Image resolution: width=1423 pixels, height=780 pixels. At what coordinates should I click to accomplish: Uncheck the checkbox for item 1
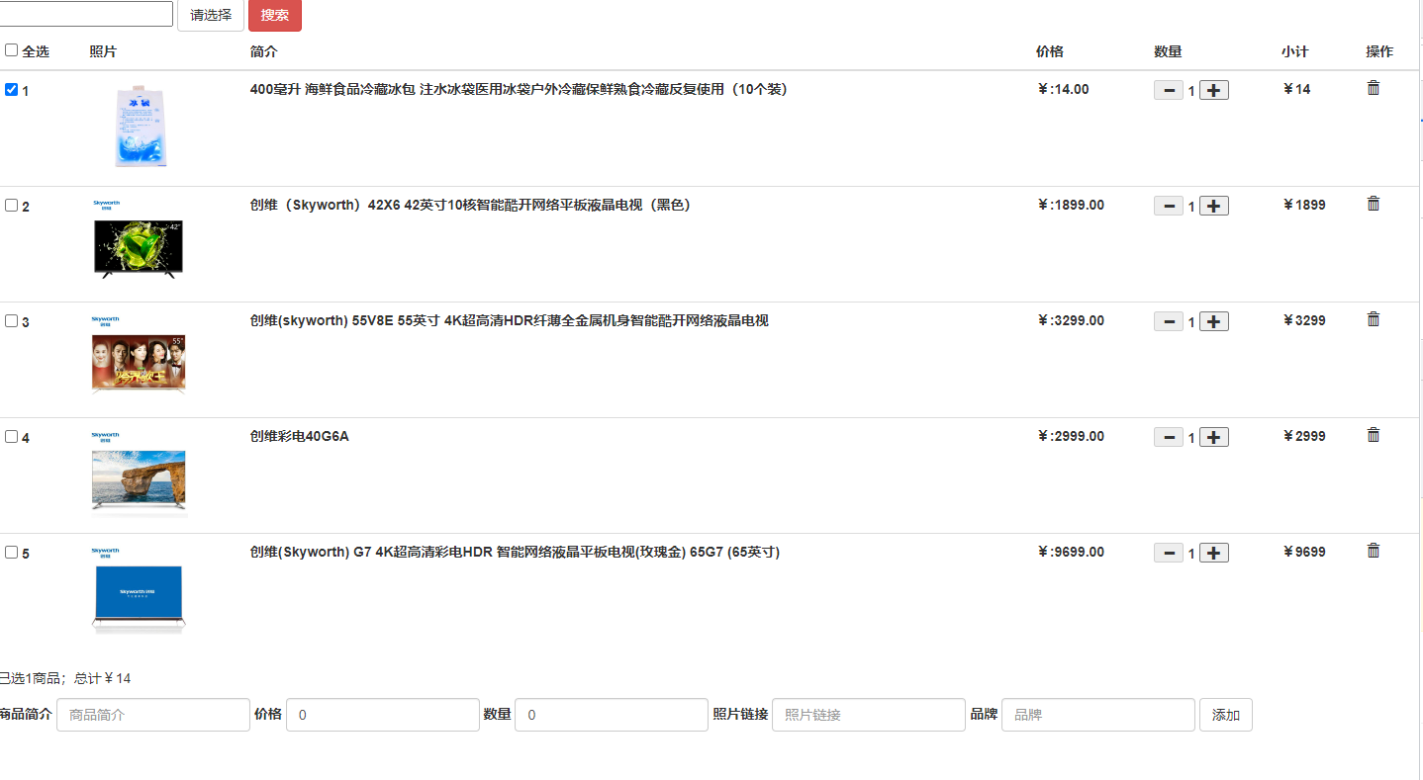click(12, 90)
